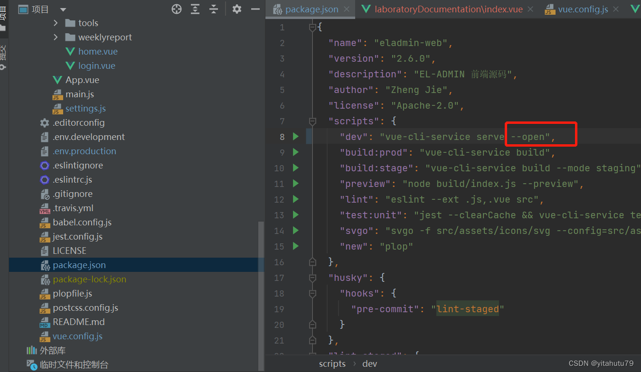Select App.vue in the project tree

(x=82, y=80)
